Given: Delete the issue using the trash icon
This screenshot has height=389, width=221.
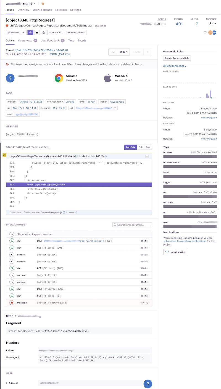Looking at the screenshot, I should click(43, 33).
